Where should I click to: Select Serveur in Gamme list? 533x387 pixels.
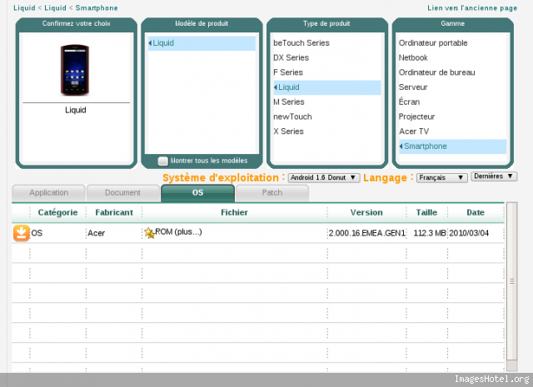(x=413, y=87)
